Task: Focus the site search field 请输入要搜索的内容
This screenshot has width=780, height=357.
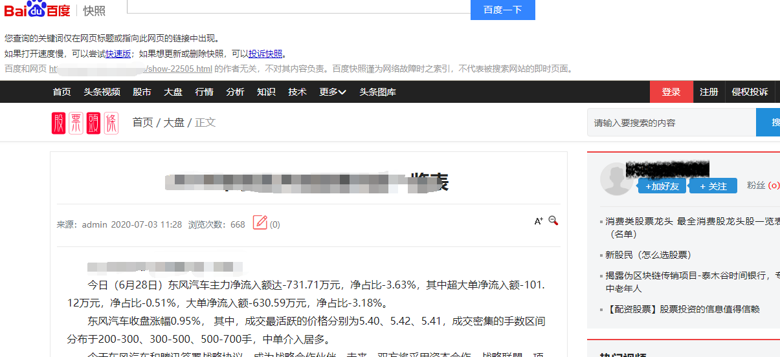Action: (671, 122)
